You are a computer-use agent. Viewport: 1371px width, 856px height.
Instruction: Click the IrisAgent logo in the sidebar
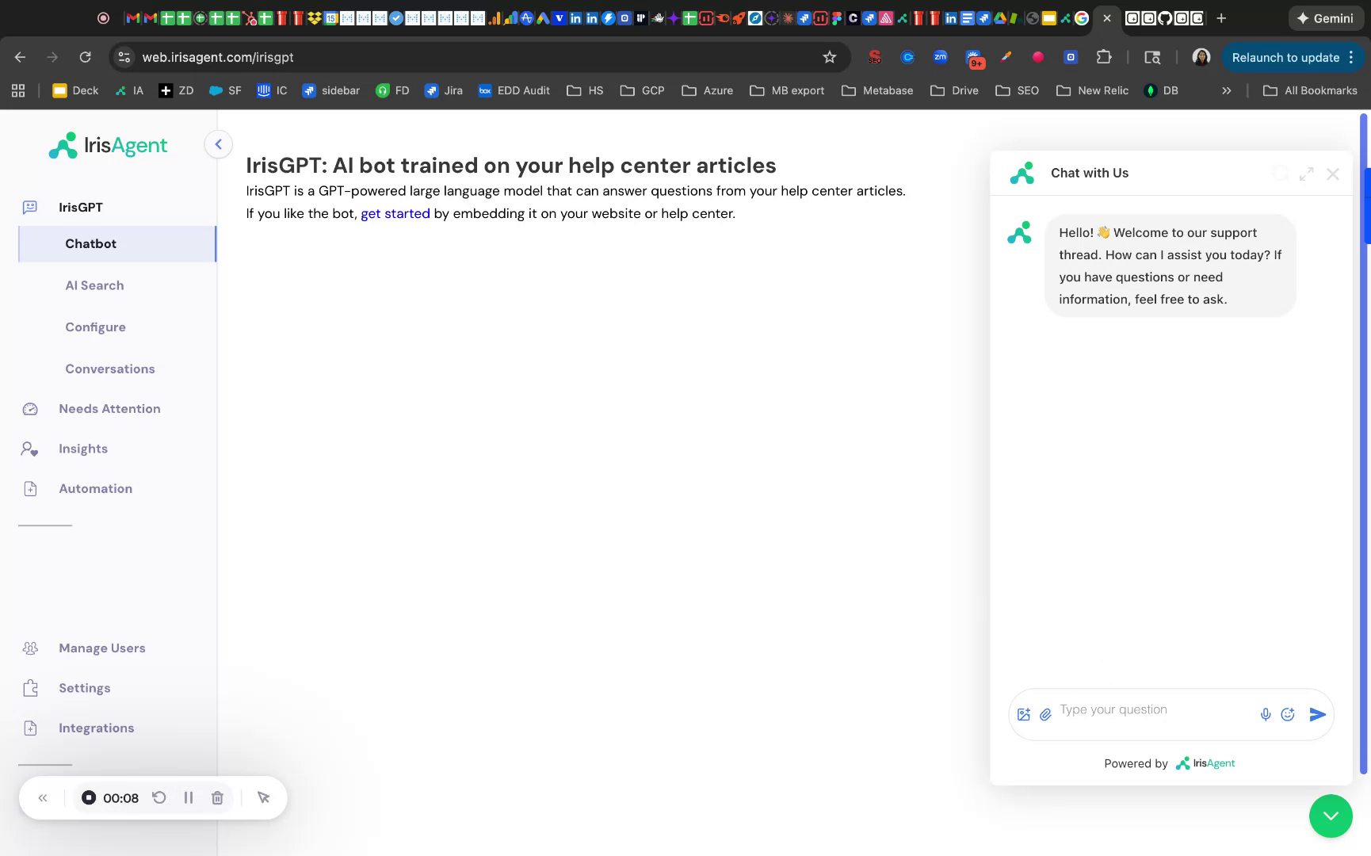tap(108, 145)
